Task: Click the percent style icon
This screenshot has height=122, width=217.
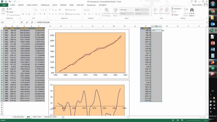Action: click(89, 14)
